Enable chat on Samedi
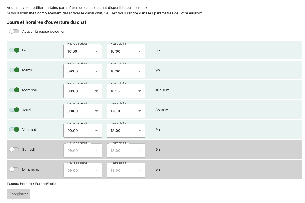 pos(14,149)
